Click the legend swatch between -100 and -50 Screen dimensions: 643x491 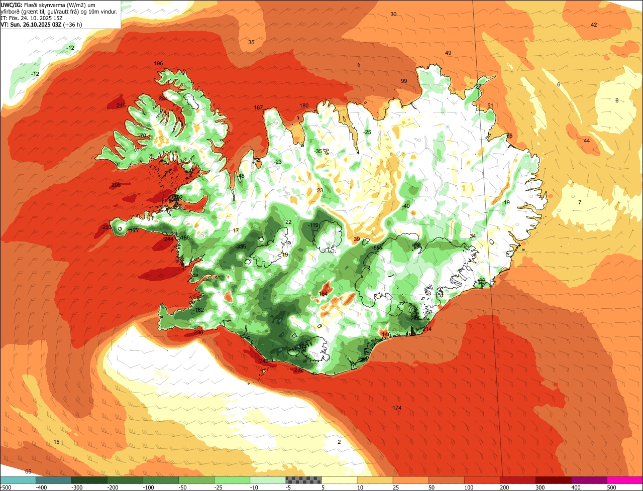coord(161,480)
